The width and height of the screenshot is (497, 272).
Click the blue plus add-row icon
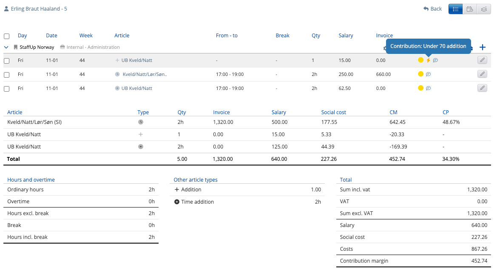(482, 48)
